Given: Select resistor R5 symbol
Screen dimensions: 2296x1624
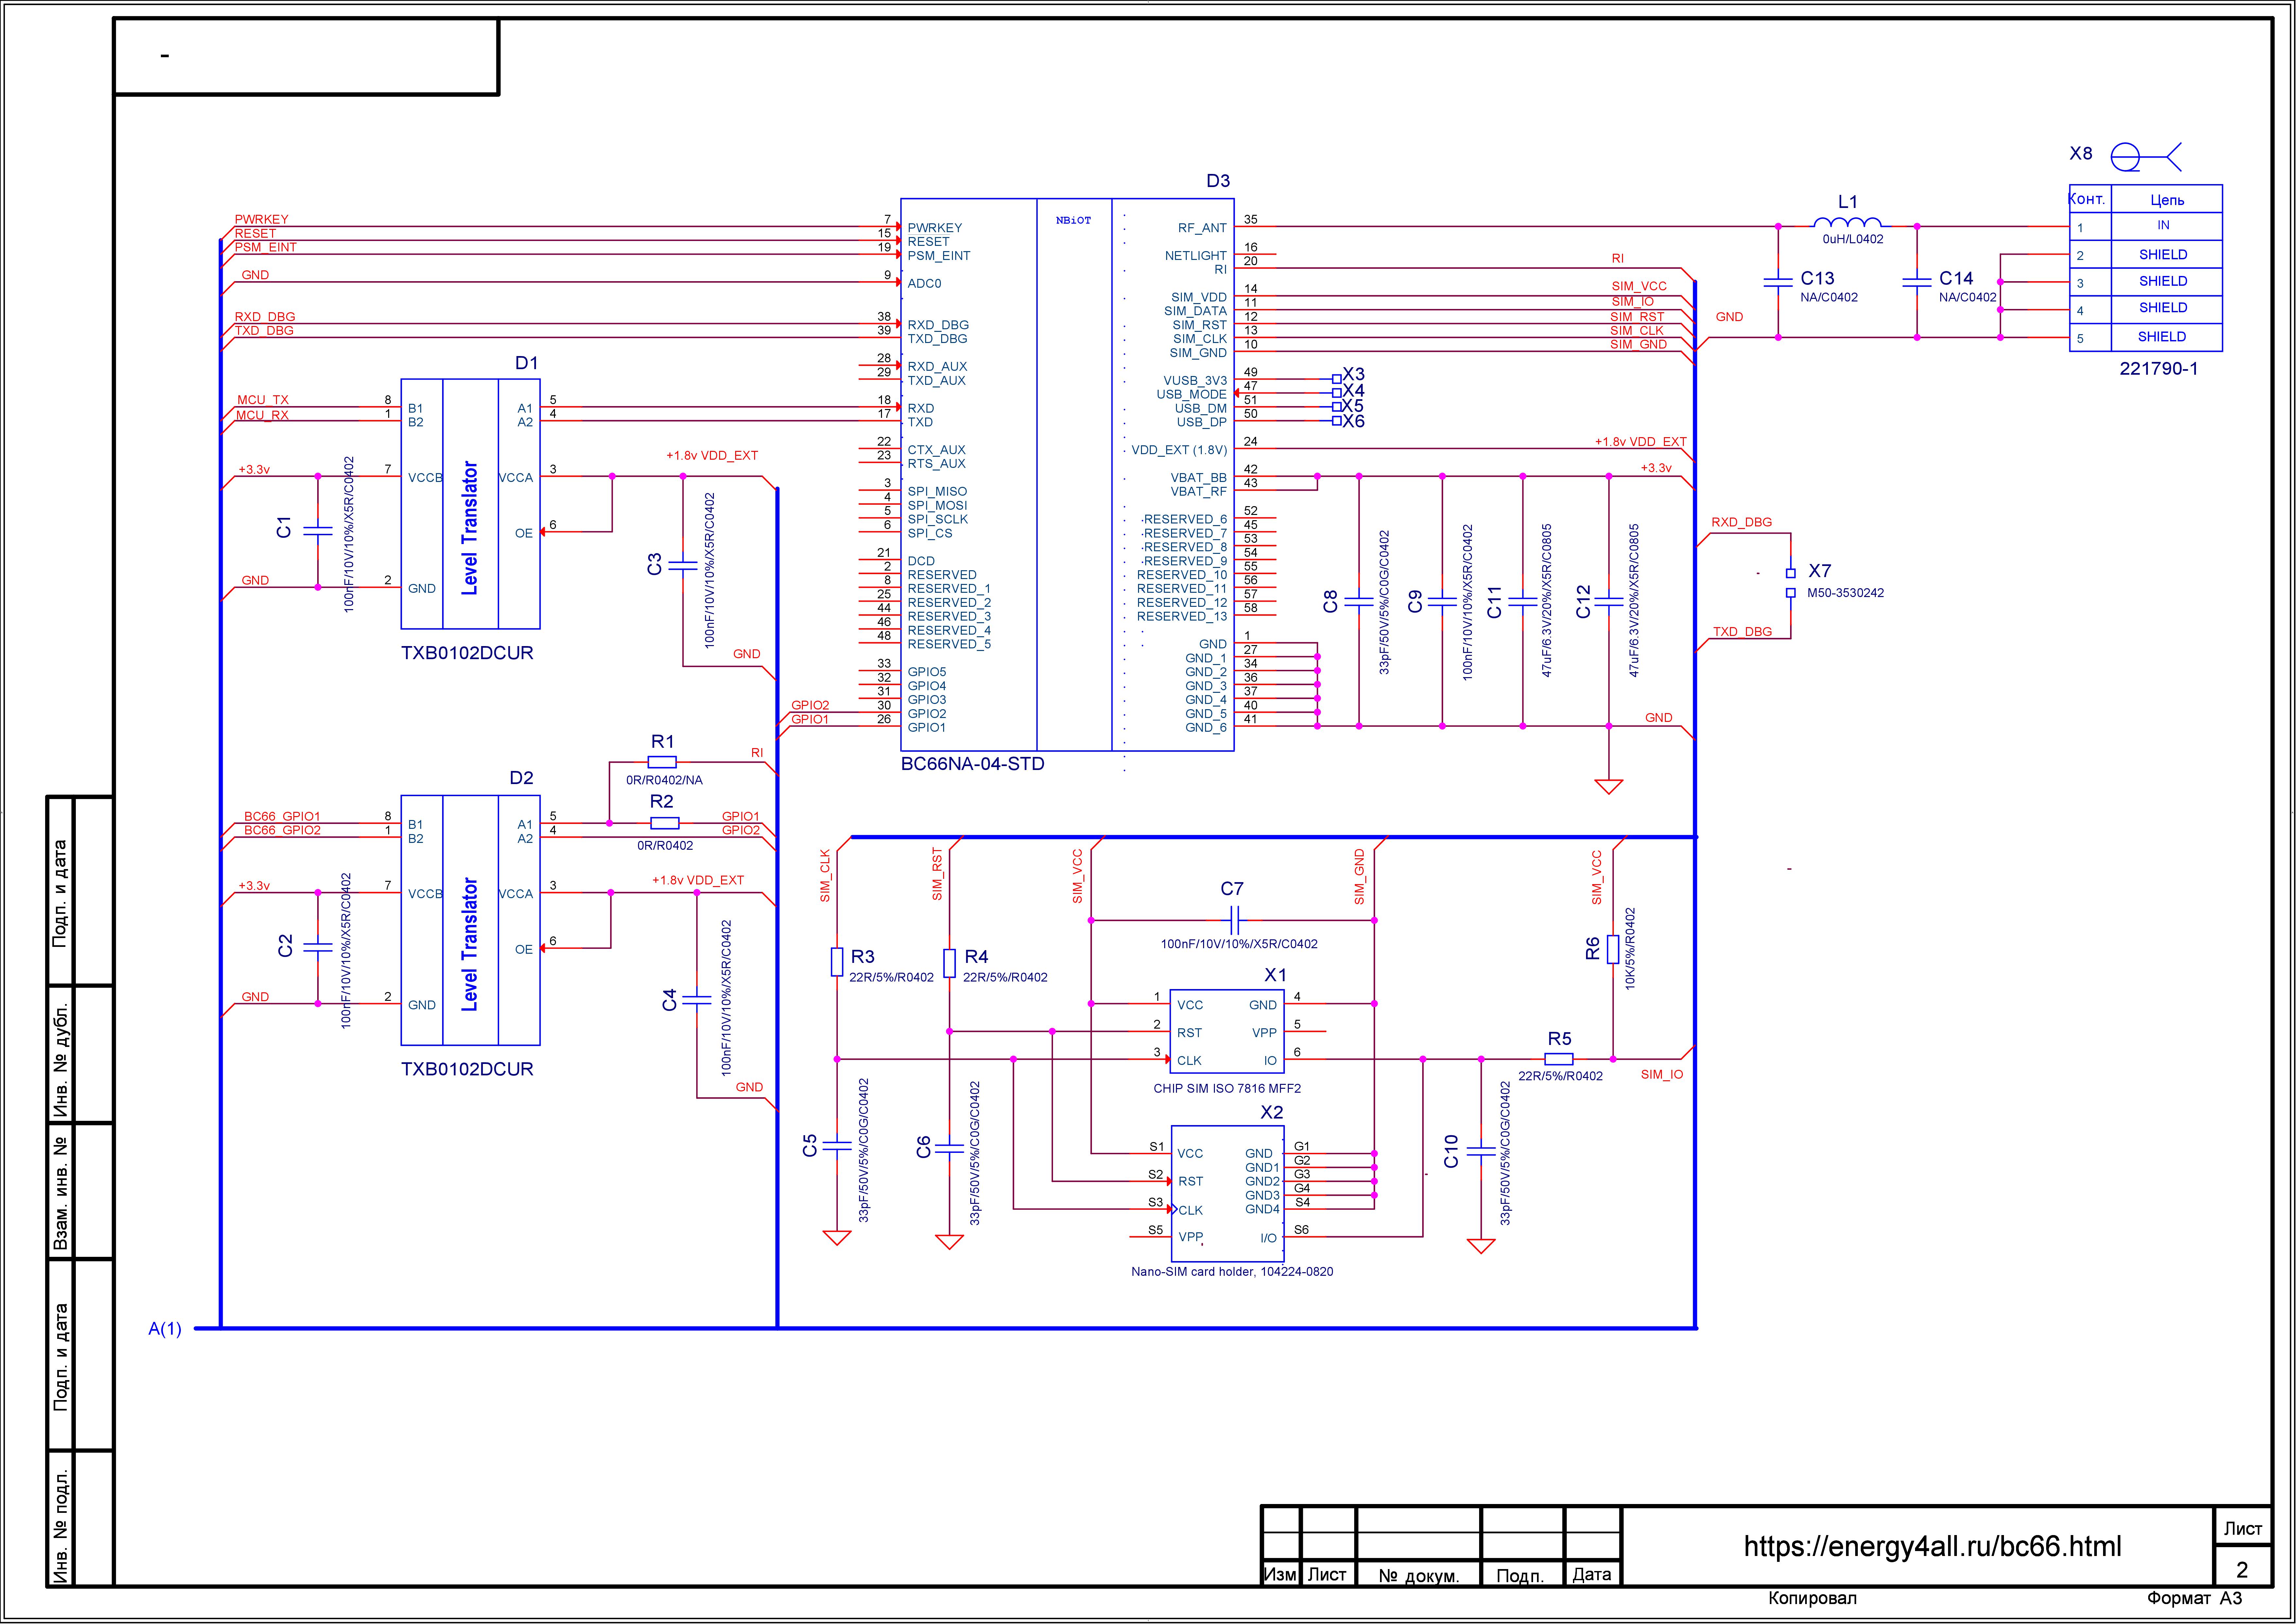Looking at the screenshot, I should pos(1559,1059).
